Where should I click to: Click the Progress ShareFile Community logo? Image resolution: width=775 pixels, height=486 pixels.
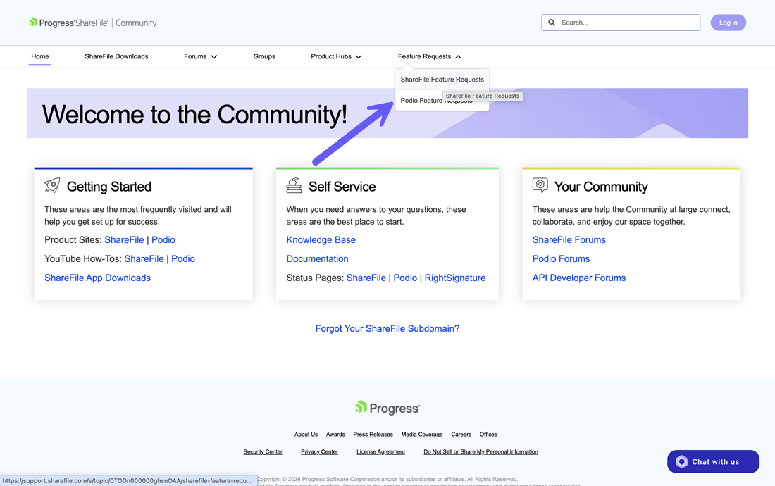pyautogui.click(x=93, y=23)
